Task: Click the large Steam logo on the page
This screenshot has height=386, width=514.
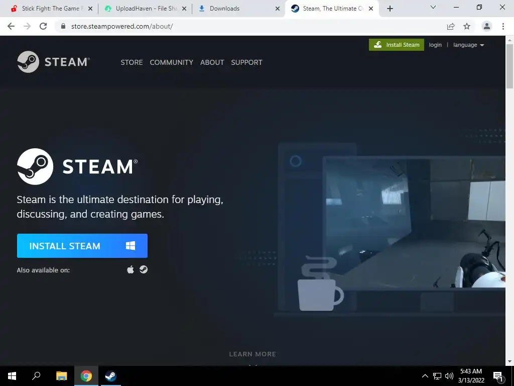Action: 77,166
